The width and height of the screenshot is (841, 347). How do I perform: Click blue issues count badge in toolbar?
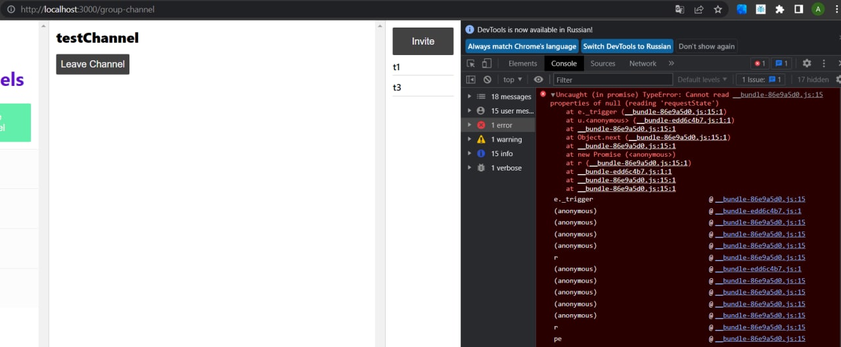pyautogui.click(x=781, y=64)
